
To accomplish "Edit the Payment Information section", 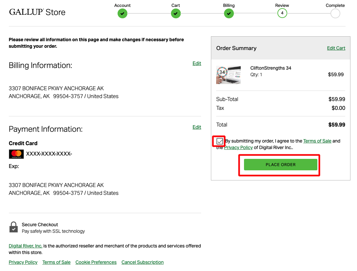I will tap(197, 127).
